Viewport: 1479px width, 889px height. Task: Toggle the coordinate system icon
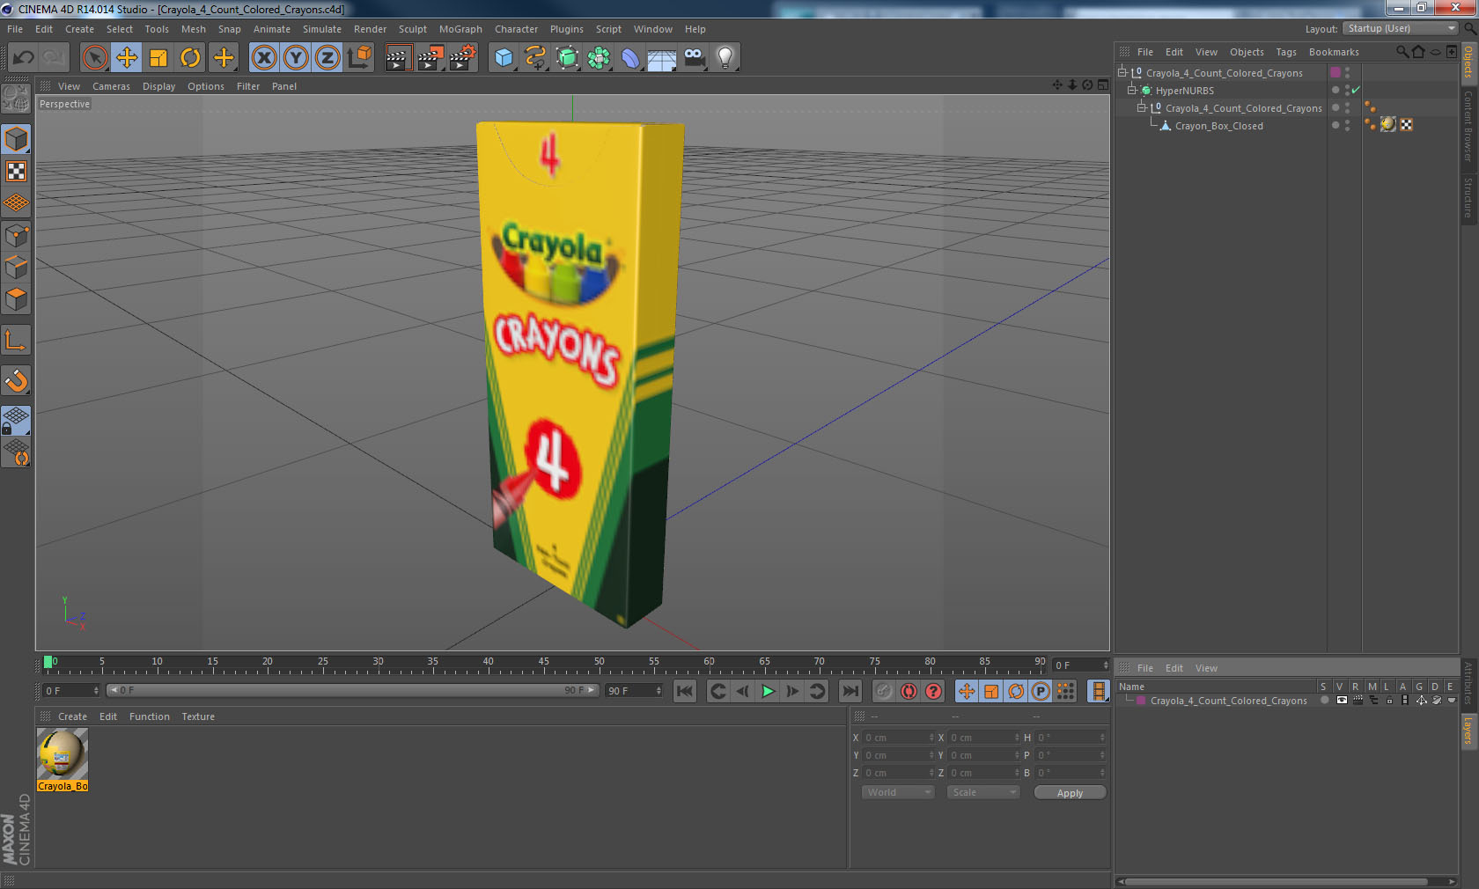(359, 58)
